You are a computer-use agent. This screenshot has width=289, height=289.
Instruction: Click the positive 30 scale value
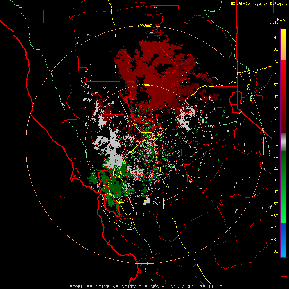point(276,109)
